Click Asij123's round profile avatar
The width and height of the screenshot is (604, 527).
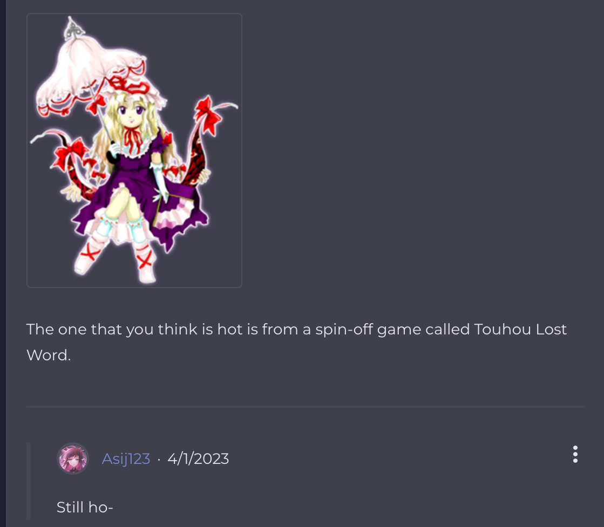(73, 458)
